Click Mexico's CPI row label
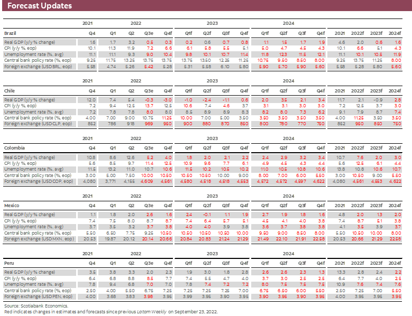Screen dimensions: 412x316 coord(24,220)
